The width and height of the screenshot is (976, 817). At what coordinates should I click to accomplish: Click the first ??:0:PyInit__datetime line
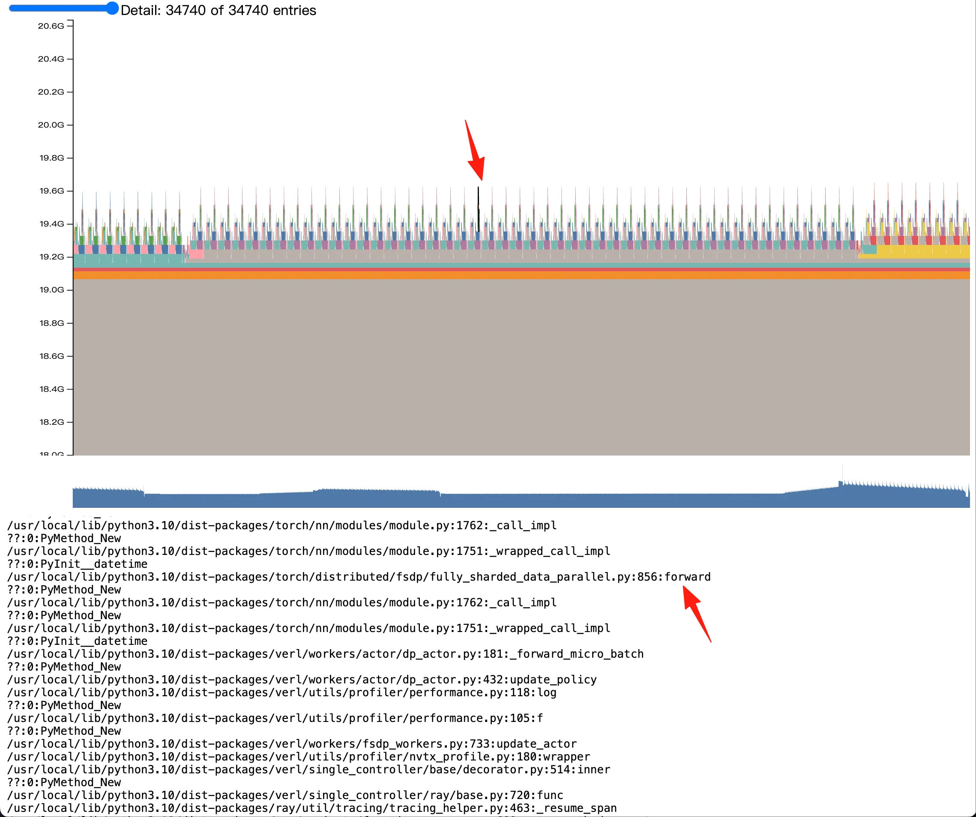pos(77,564)
